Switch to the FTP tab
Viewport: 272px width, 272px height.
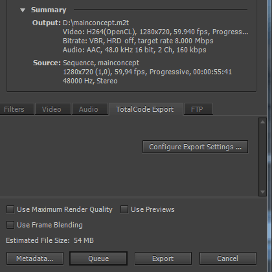click(x=198, y=109)
